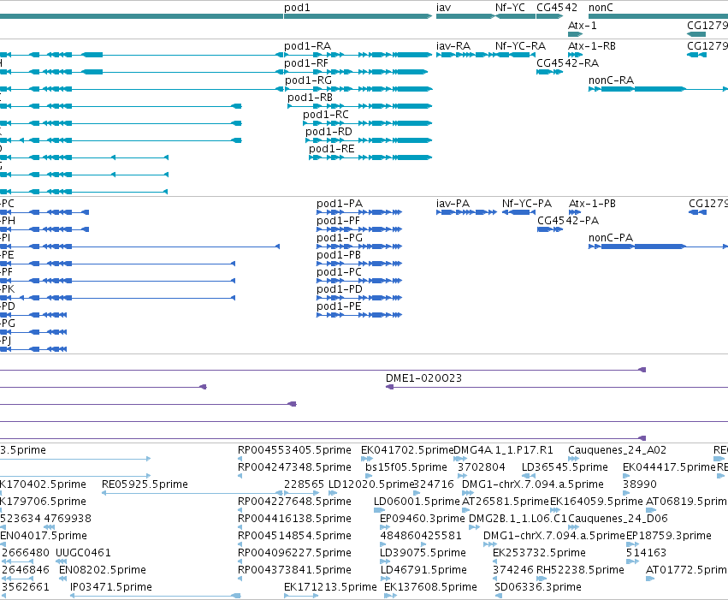The height and width of the screenshot is (600, 728).
Task: Select the SD06336.3prime read
Action: click(x=499, y=596)
